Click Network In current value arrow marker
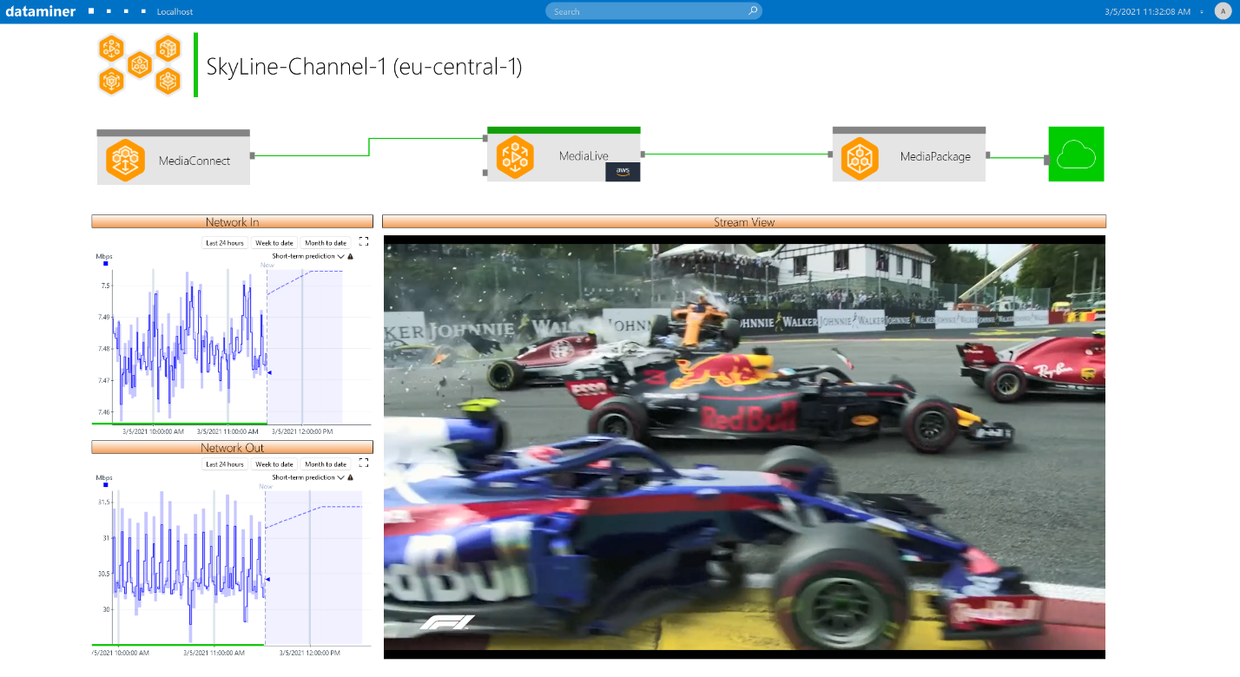This screenshot has height=677, width=1240. click(269, 373)
